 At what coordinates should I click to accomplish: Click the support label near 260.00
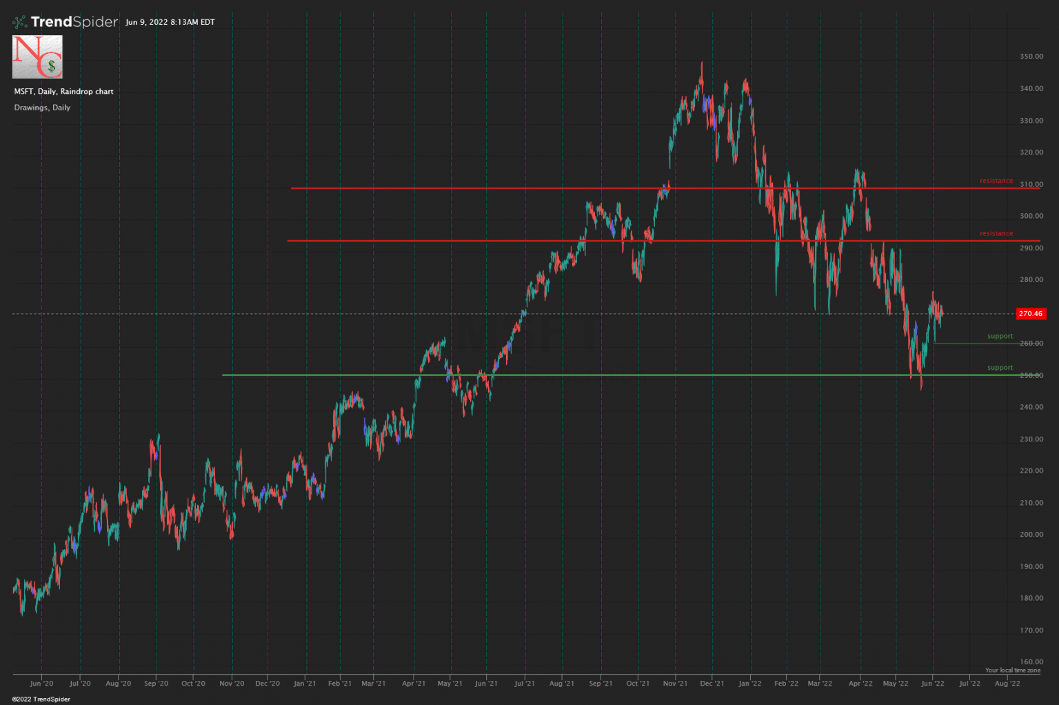[x=1000, y=337]
